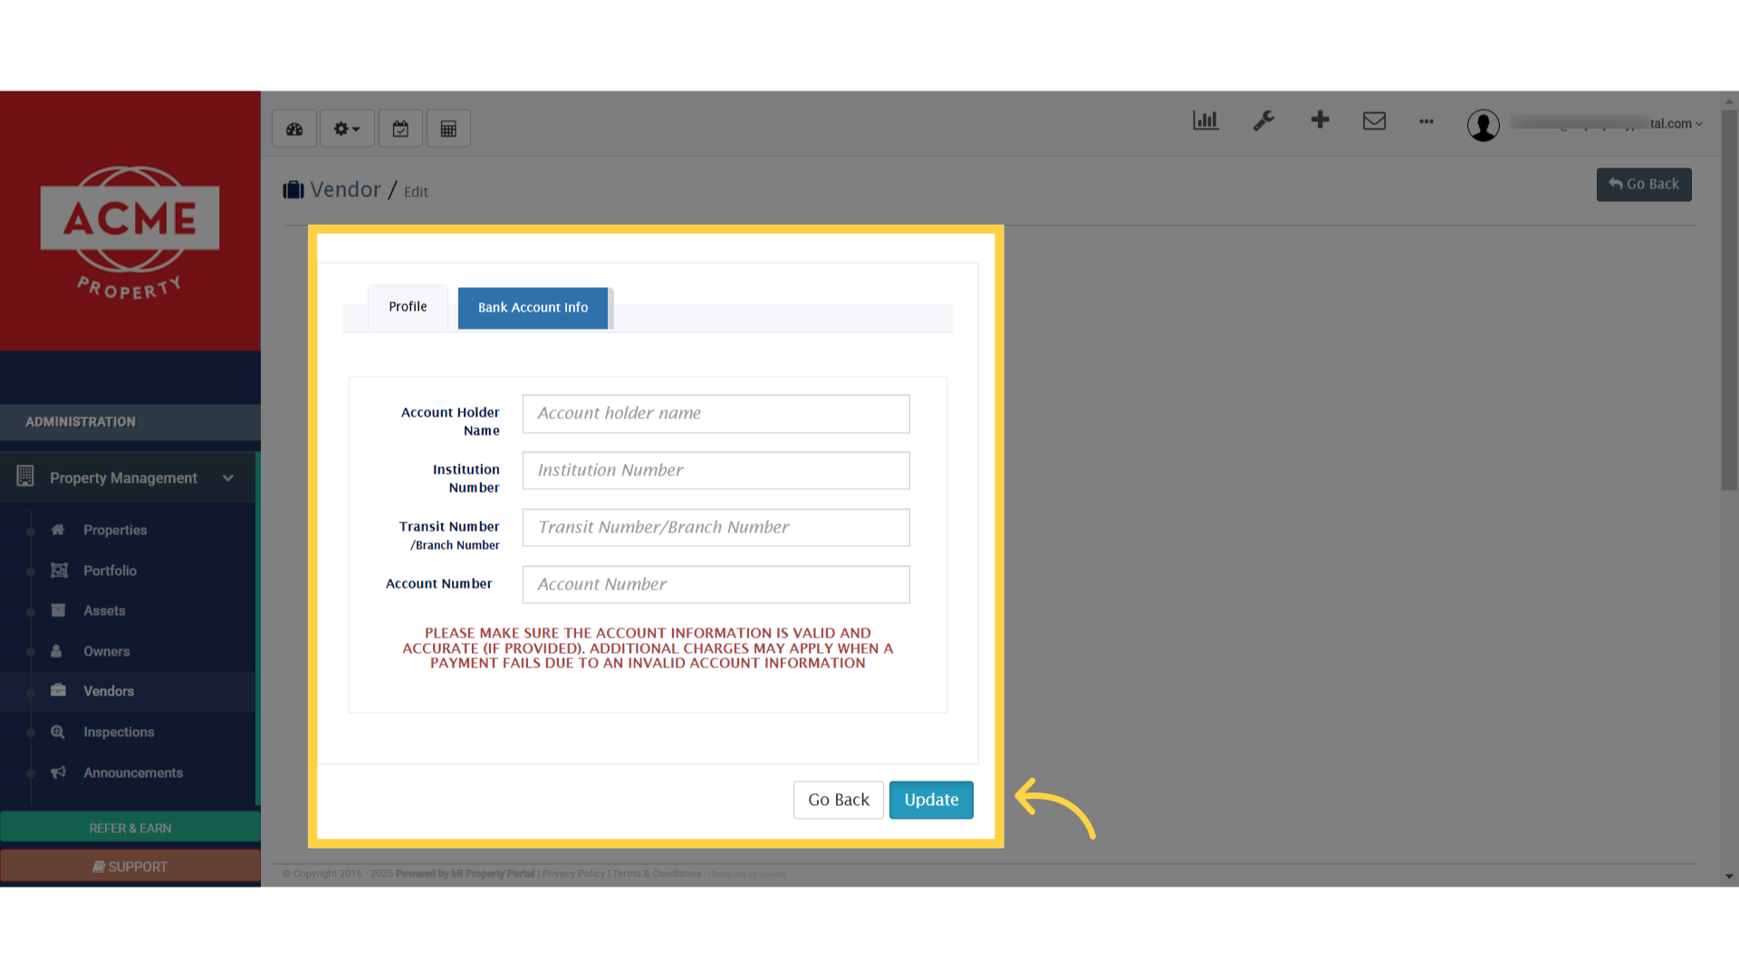
Task: Click the ellipsis more-options icon
Action: click(1427, 122)
